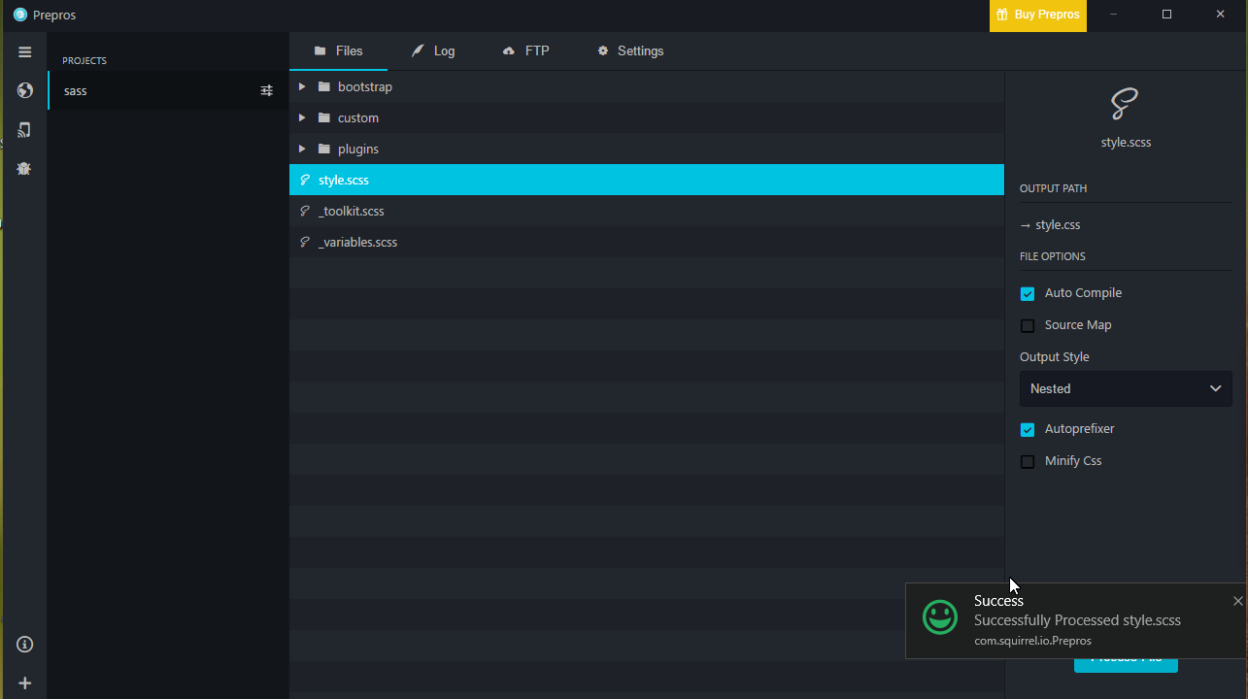The image size is (1248, 699).
Task: Open the remote devices cast icon
Action: (x=25, y=129)
